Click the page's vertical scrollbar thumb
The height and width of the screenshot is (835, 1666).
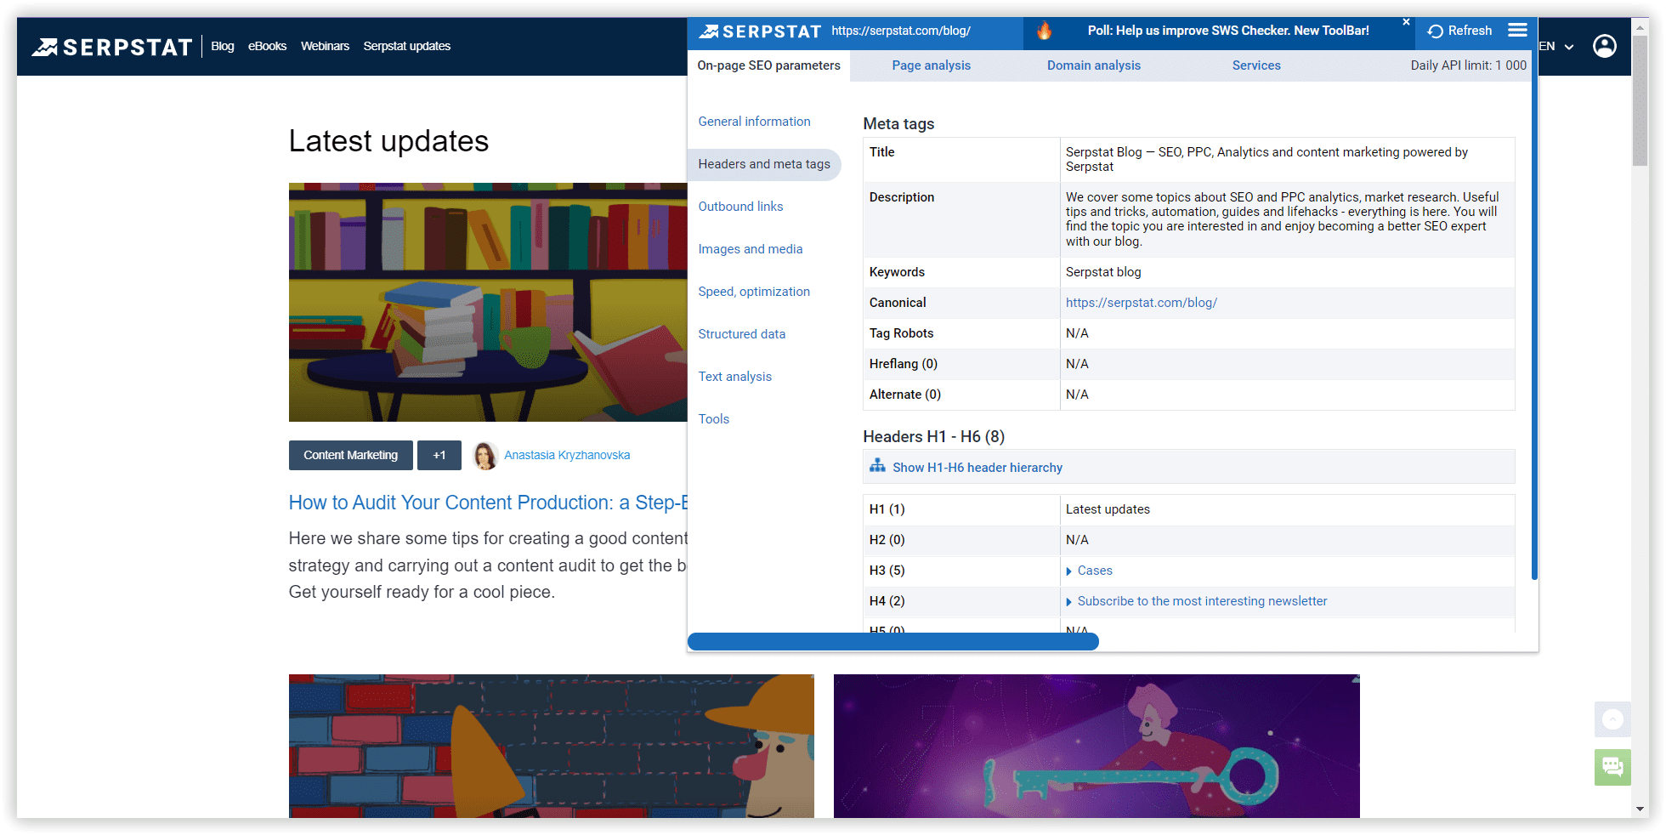point(1640,100)
